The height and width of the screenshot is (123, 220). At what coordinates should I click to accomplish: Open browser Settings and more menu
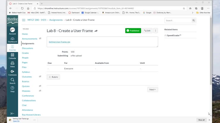[x=208, y=8]
